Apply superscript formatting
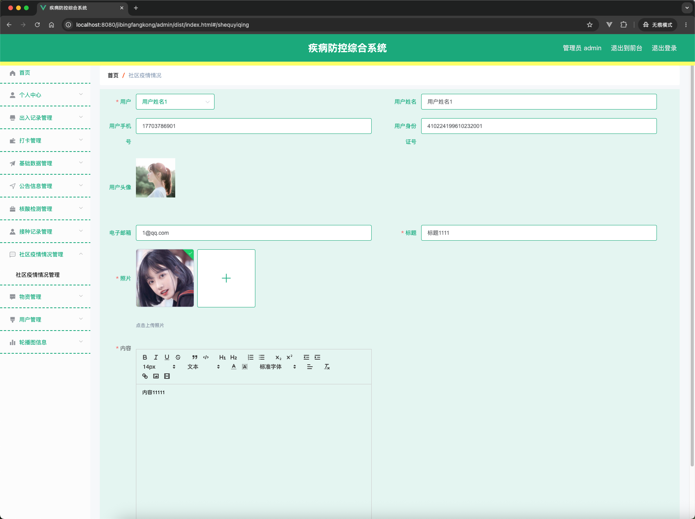The image size is (695, 519). point(290,357)
